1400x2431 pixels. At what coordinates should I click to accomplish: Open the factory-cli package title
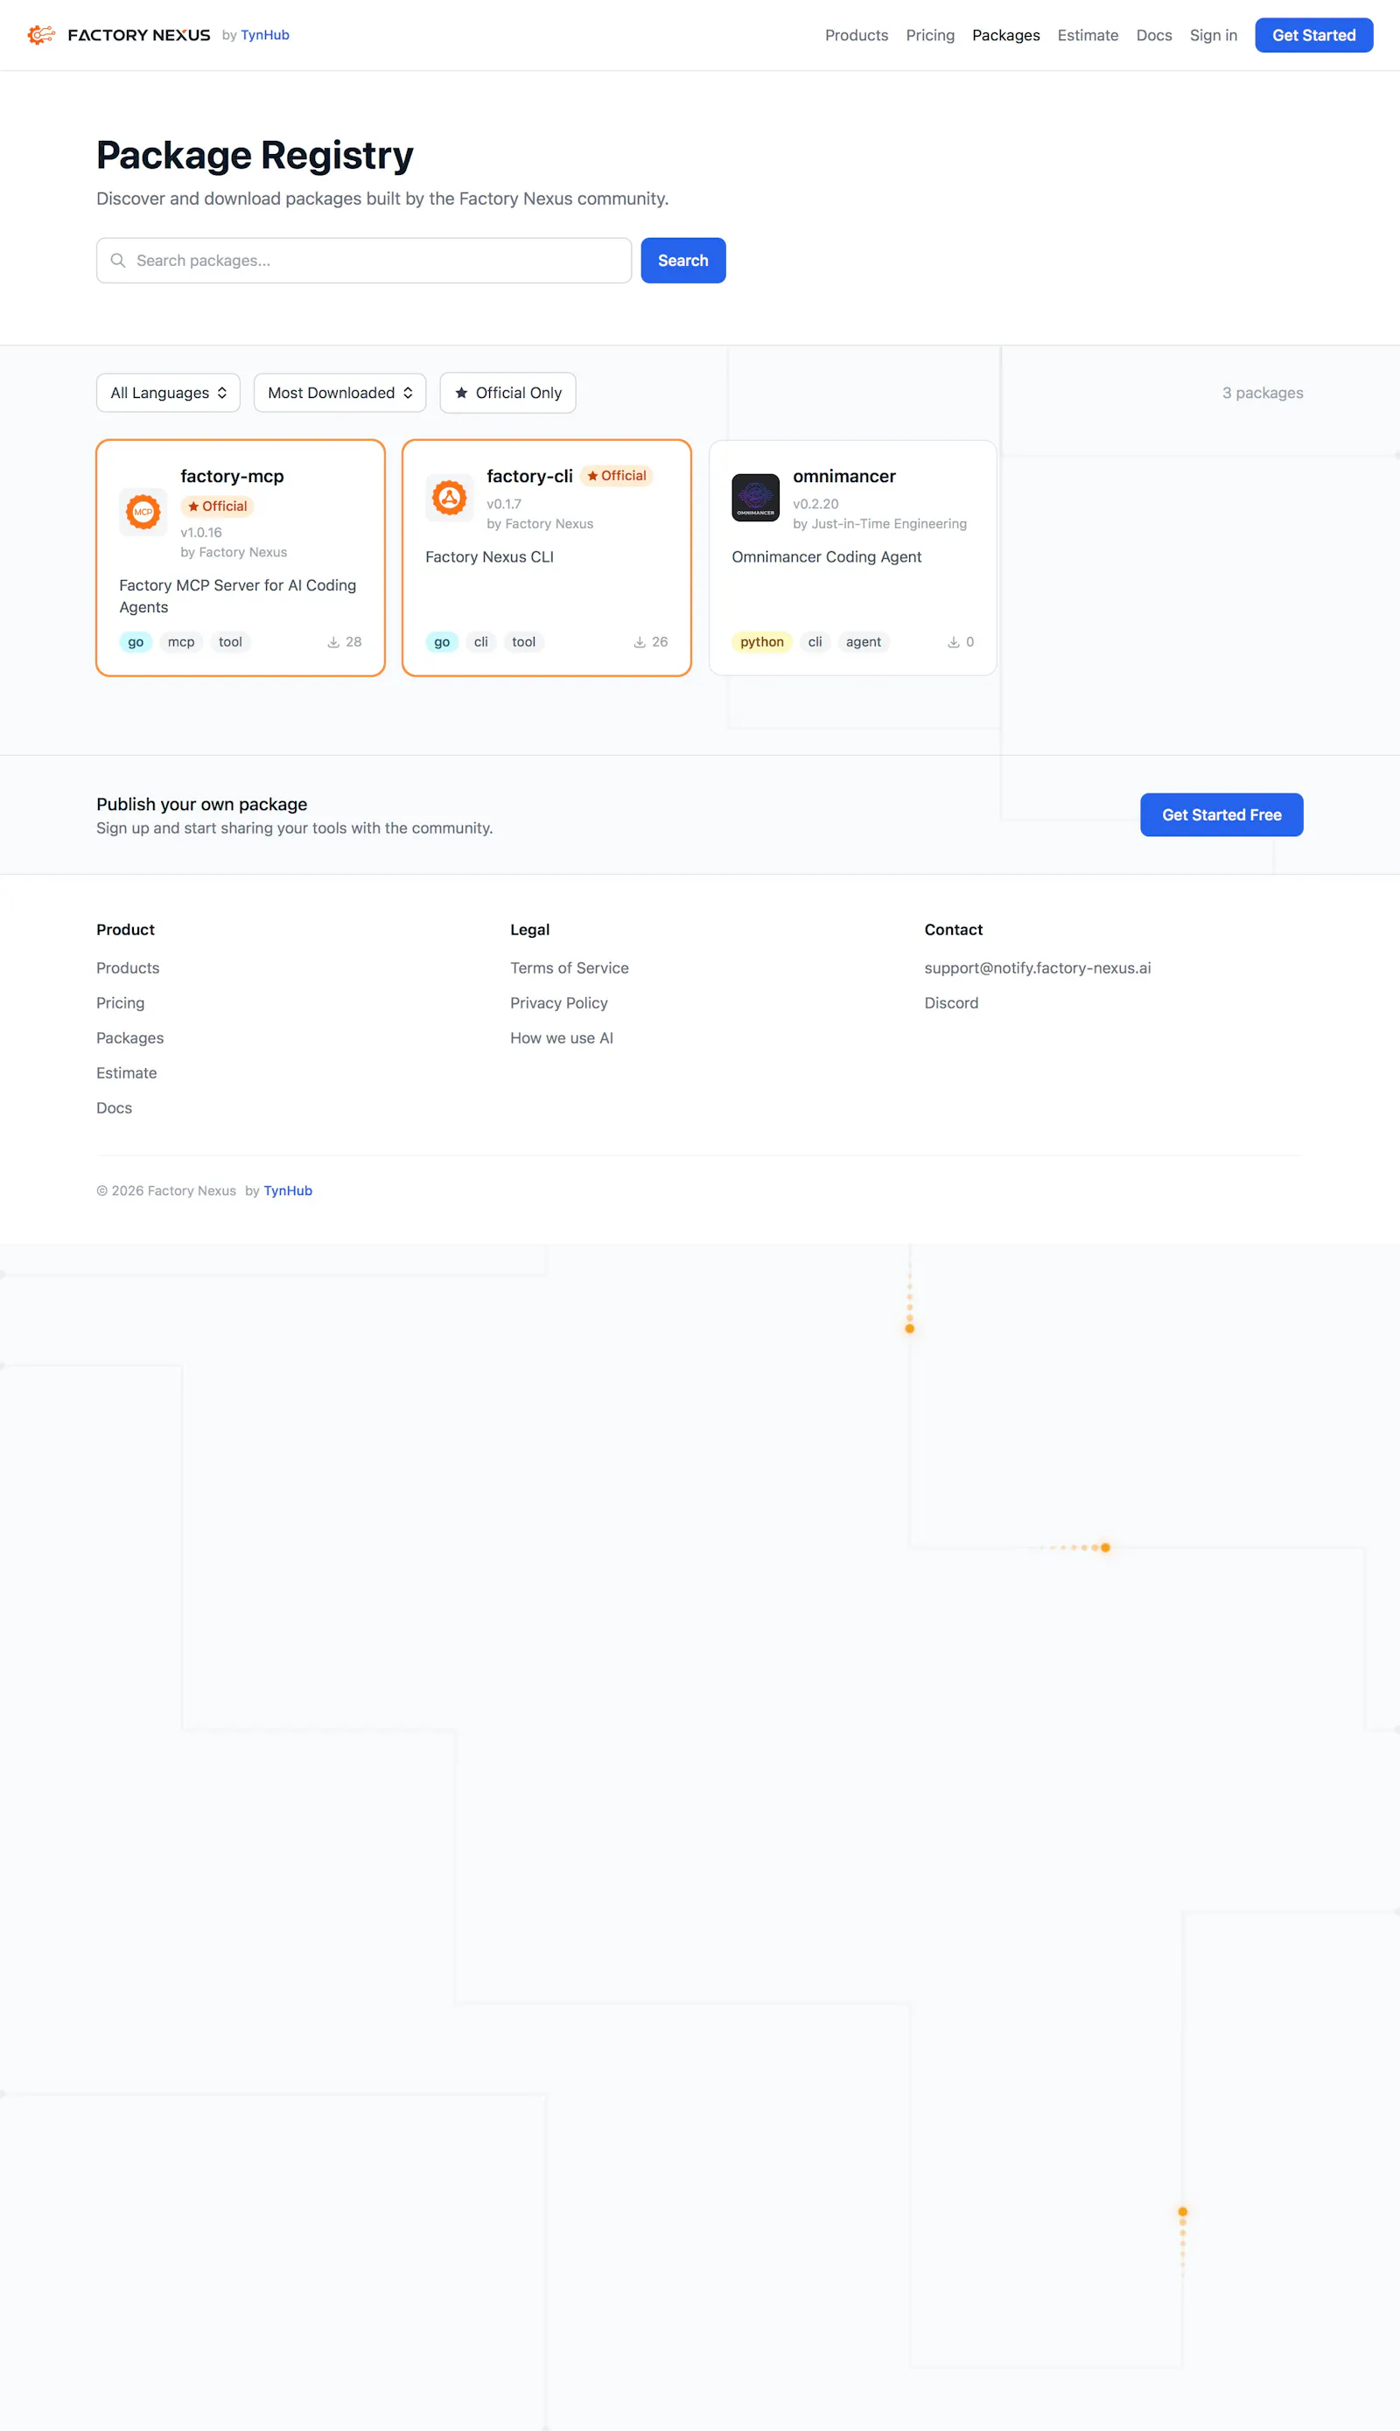click(x=529, y=476)
